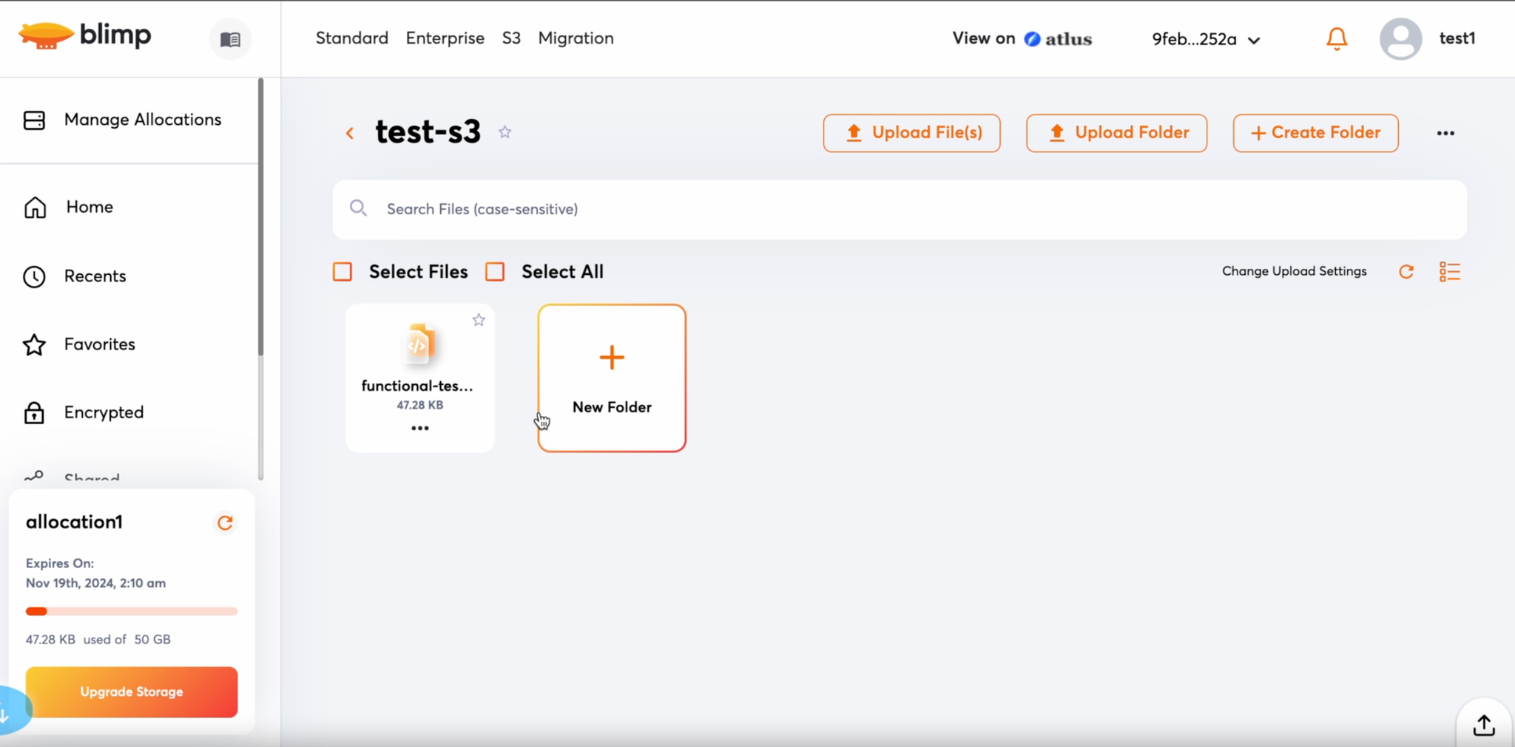
Task: Click the Upload File(s) button
Action: (911, 133)
